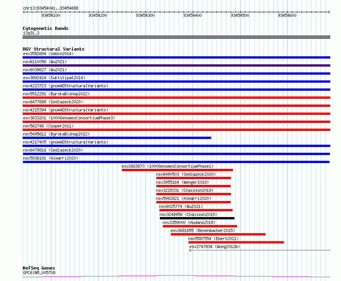This screenshot has width=341, height=281.
Task: Select nsv5495612 (ByrskaBishop2022) label
Action: tap(56, 134)
